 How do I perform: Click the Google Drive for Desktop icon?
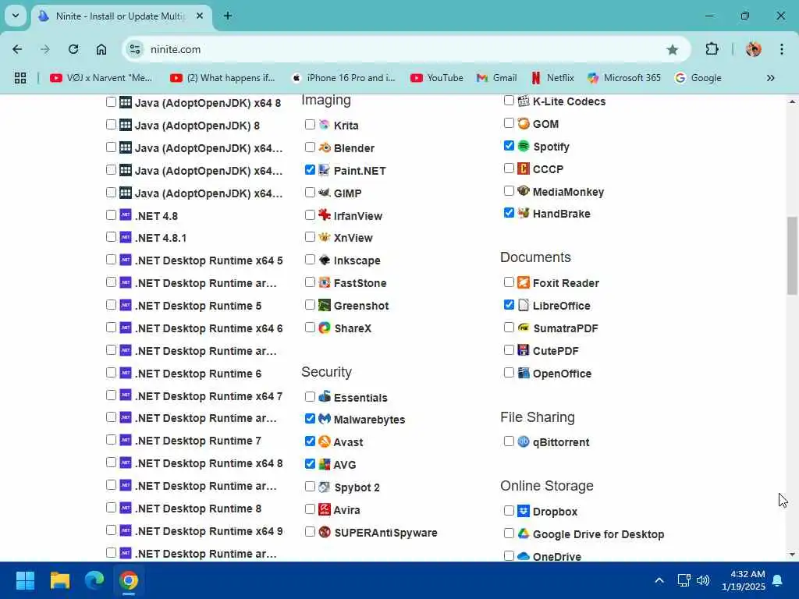point(524,533)
